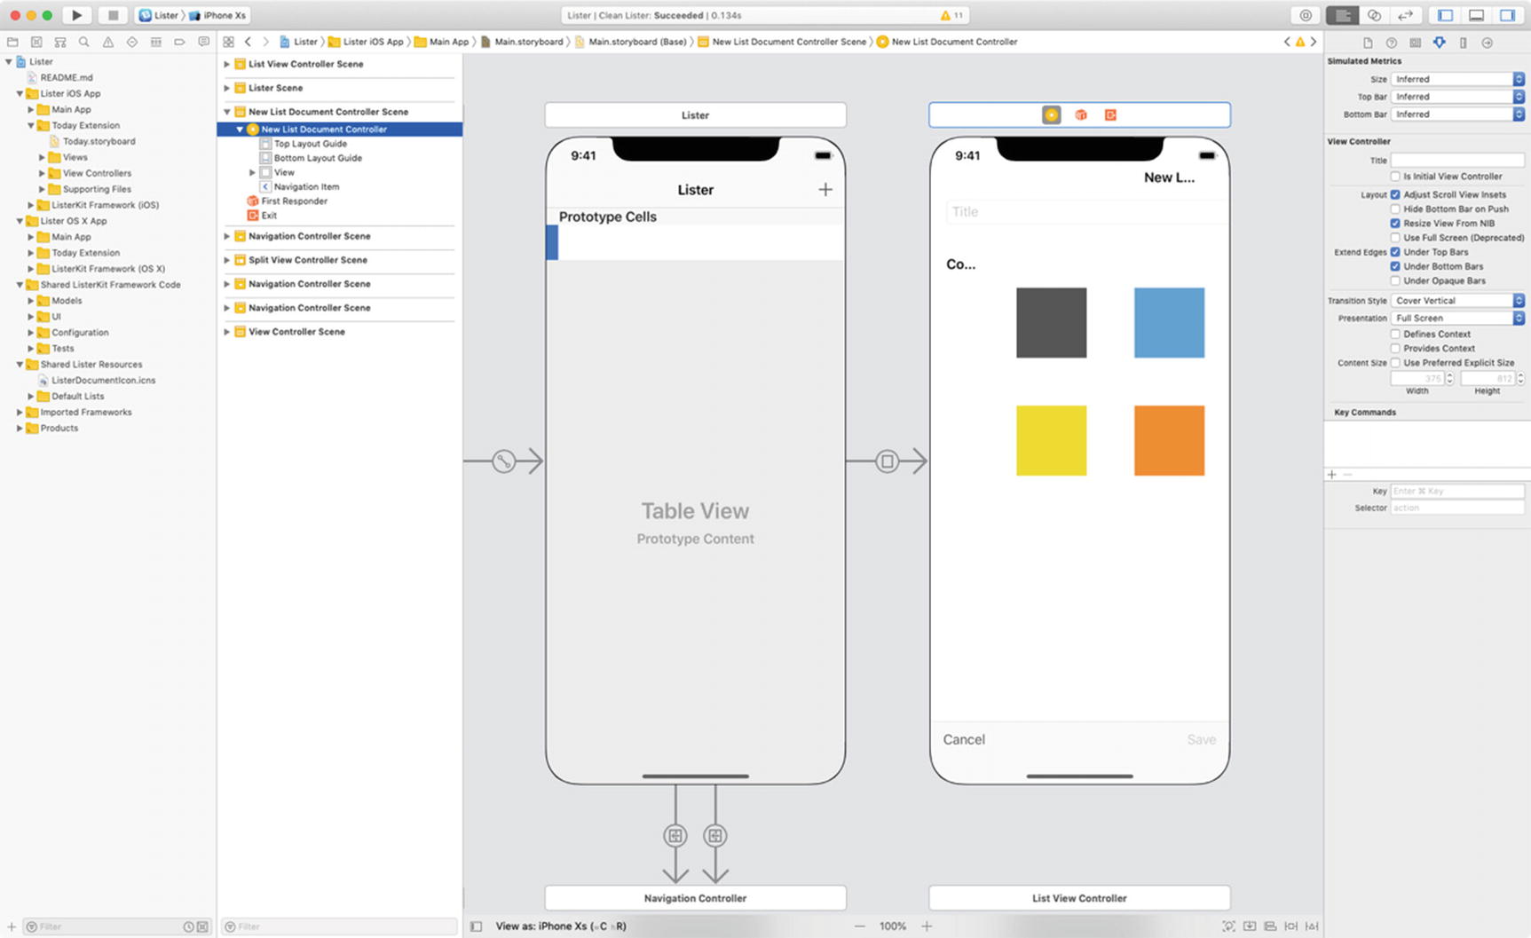This screenshot has width=1531, height=938.
Task: Switch to the Standard editor
Action: pos(1342,15)
